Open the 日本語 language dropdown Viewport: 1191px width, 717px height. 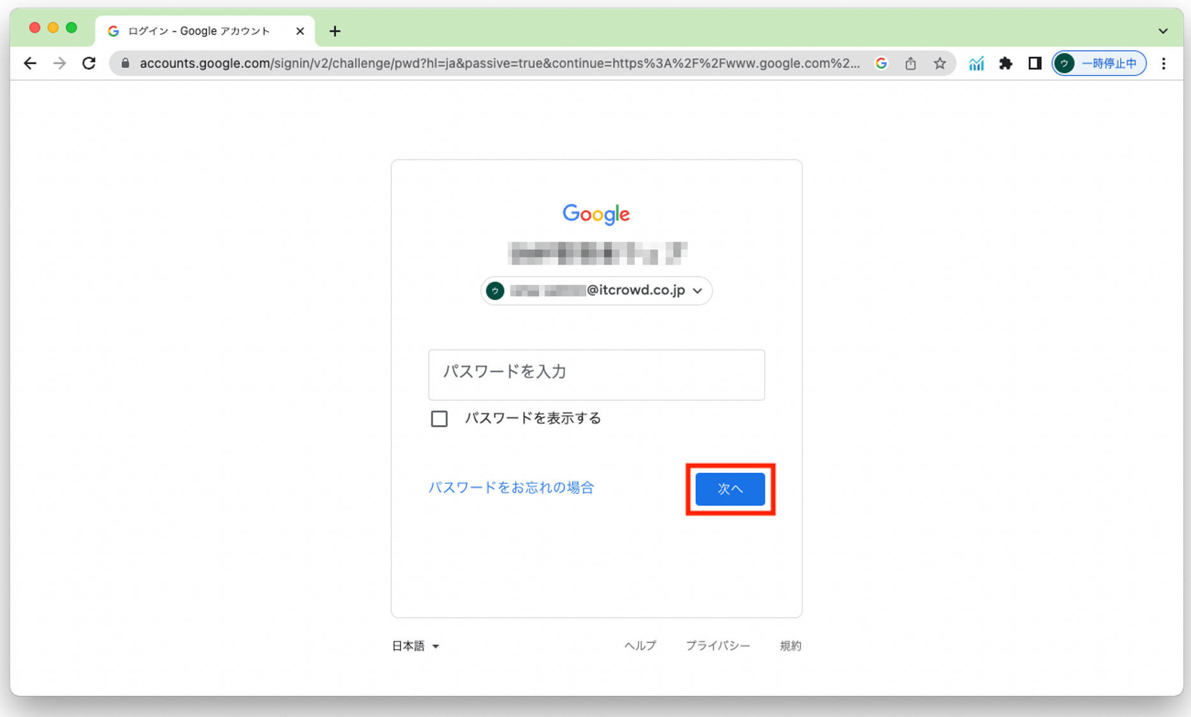tap(415, 646)
